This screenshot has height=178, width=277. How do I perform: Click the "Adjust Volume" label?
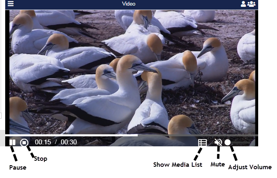[x=250, y=167]
